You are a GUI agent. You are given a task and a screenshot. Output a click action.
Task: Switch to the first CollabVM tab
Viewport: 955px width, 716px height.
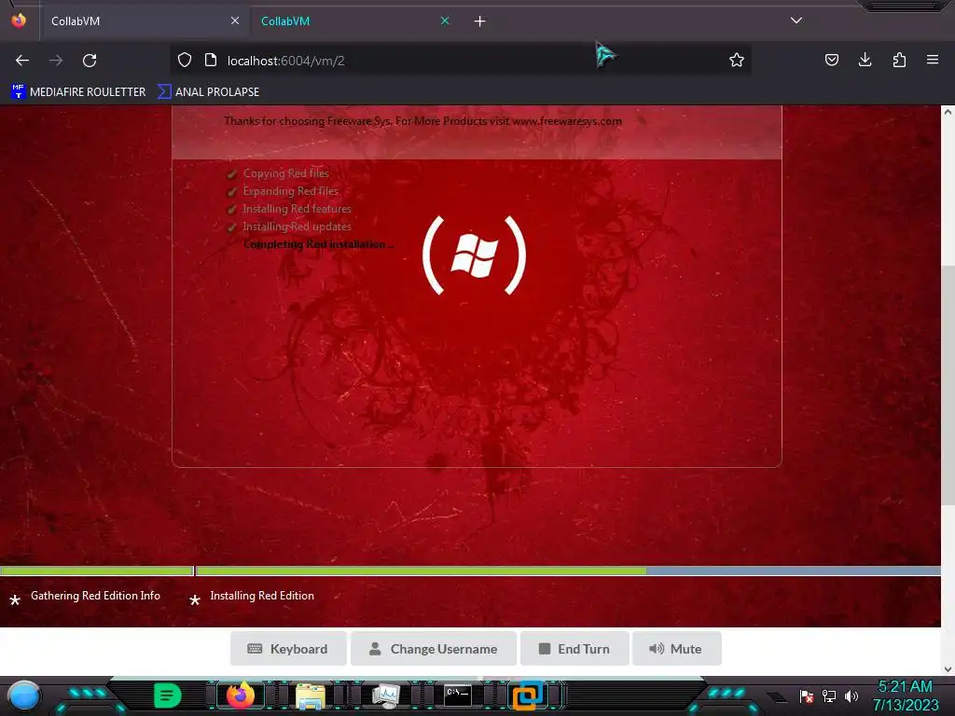144,21
